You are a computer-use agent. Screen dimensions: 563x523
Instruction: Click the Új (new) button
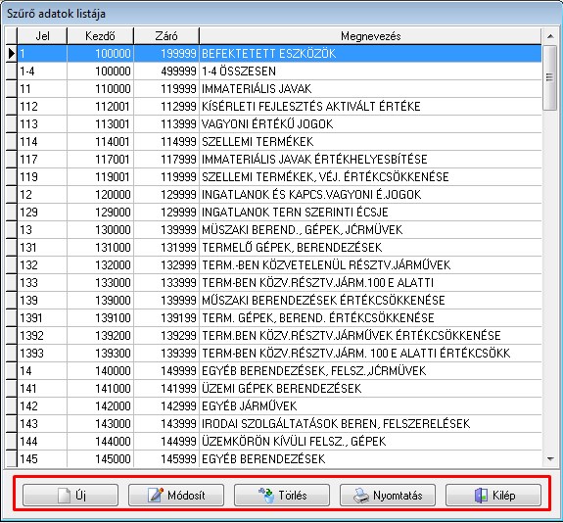[x=70, y=496]
